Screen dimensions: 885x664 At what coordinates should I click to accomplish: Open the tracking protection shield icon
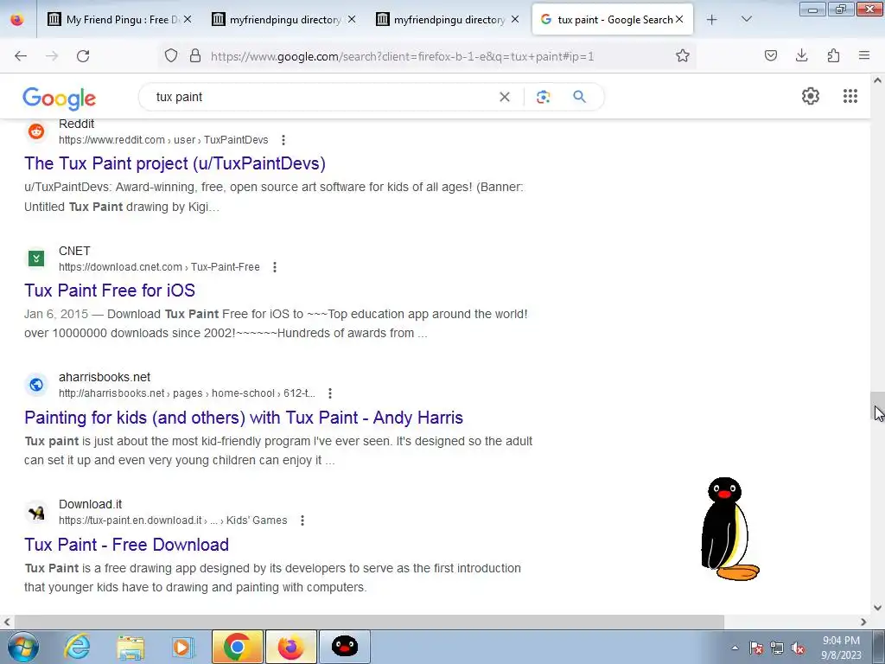pyautogui.click(x=171, y=55)
